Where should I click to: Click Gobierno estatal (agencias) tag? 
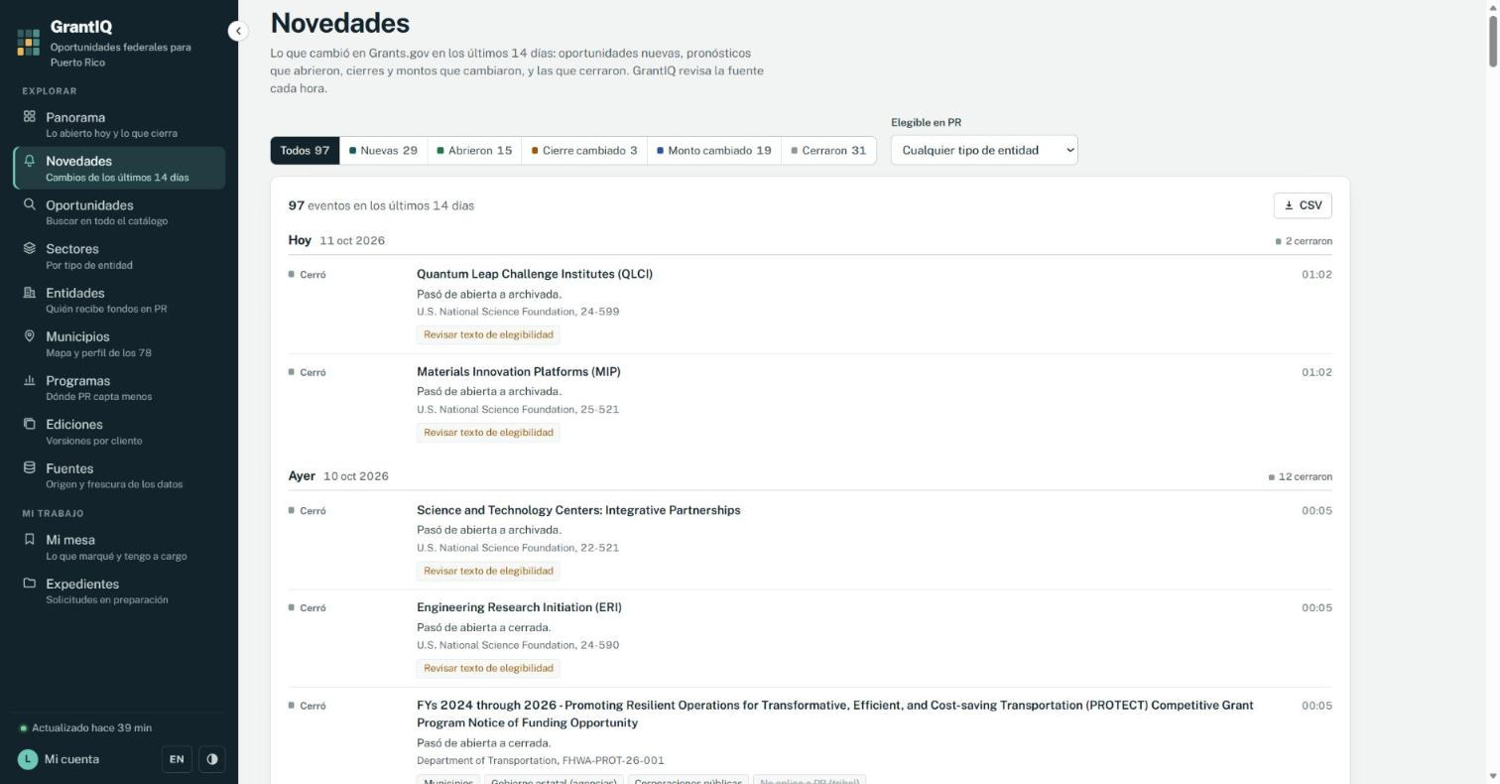point(555,780)
